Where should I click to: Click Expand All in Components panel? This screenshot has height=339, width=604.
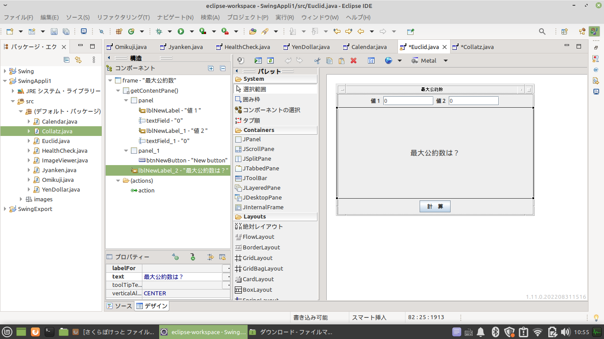click(x=211, y=68)
